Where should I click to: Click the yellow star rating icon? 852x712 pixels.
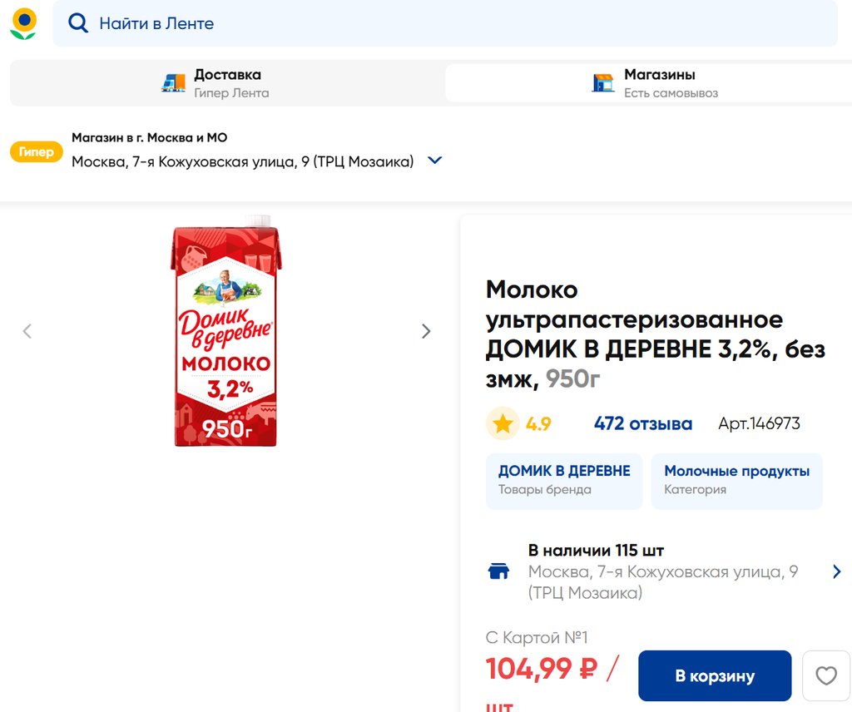click(503, 424)
